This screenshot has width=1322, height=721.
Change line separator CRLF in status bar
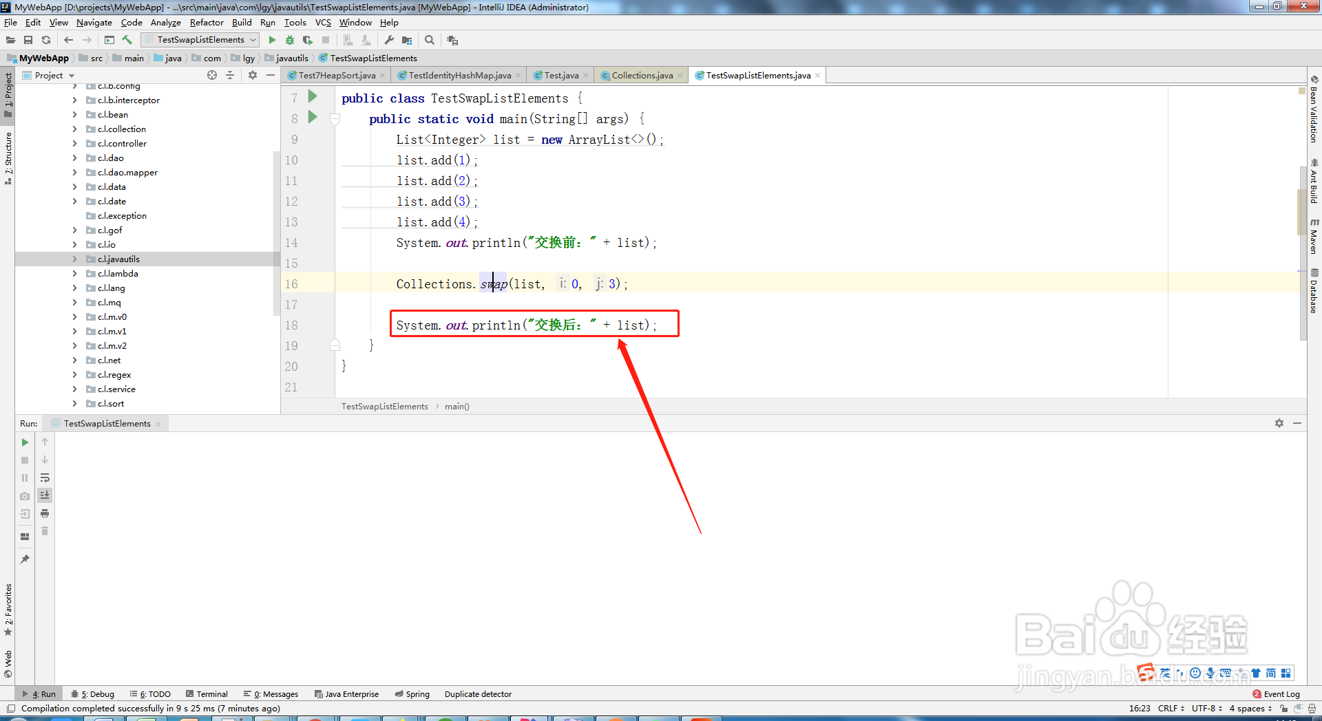coord(1171,708)
